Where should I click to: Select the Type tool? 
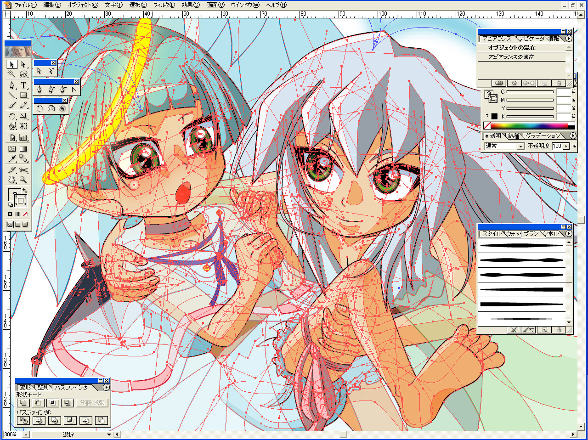click(23, 85)
